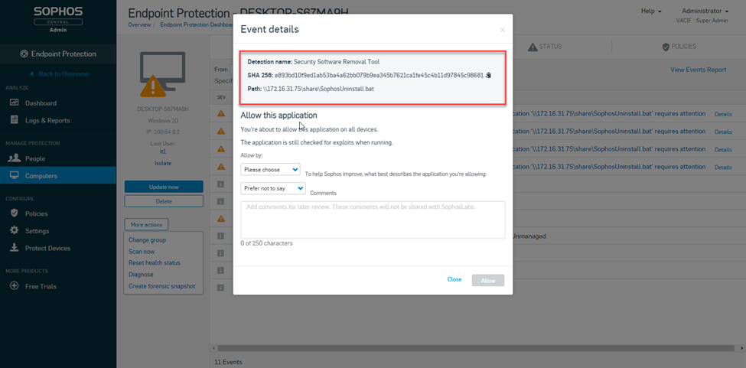Click the horizontal scrollbar under events list
The width and height of the screenshot is (746, 368).
click(476, 348)
